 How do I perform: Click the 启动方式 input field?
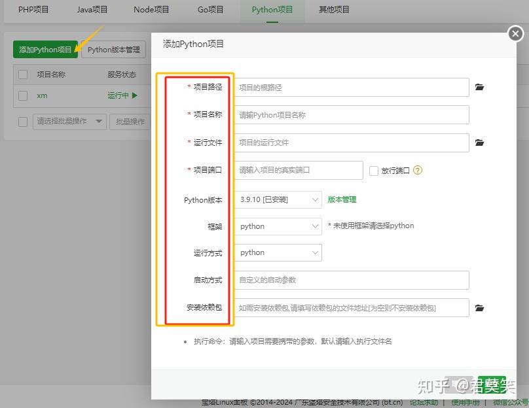[x=352, y=280]
